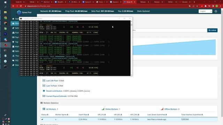
Task: Toggle dark mode with the sun icon
Action: click(216, 11)
